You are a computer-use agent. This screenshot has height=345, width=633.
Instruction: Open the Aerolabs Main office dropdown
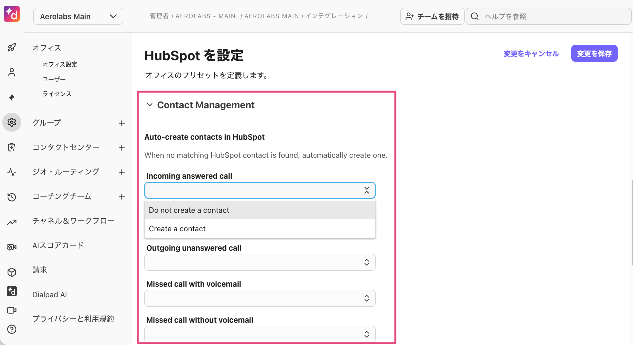[x=78, y=16]
